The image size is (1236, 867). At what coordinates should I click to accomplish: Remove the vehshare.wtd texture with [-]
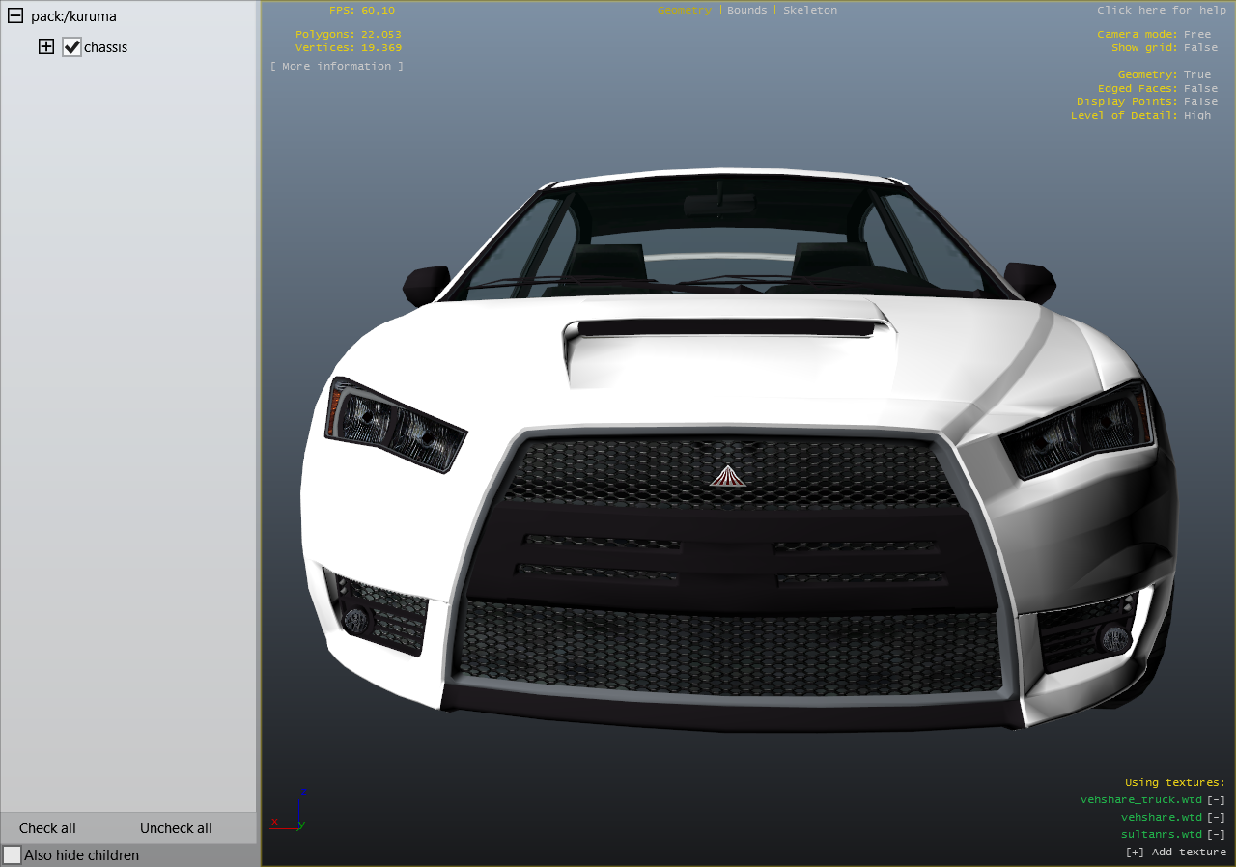pyautogui.click(x=1216, y=817)
